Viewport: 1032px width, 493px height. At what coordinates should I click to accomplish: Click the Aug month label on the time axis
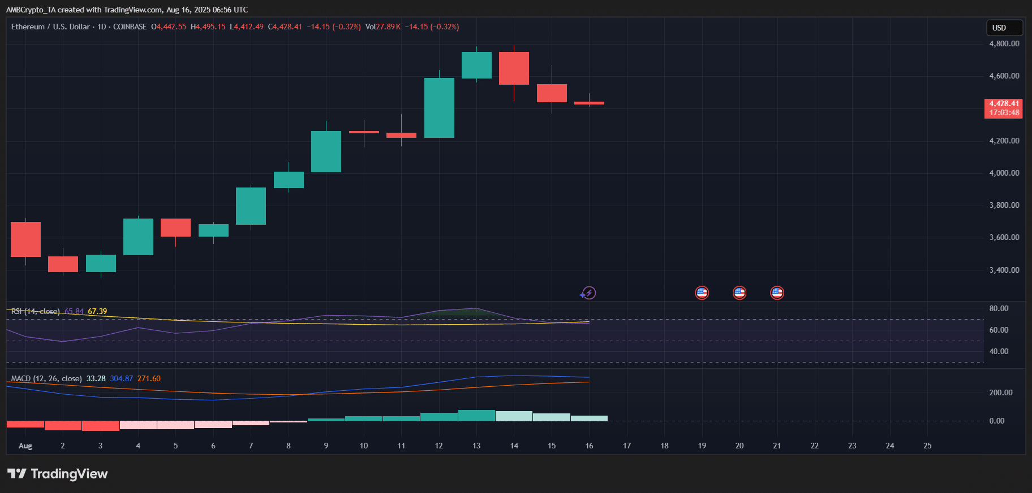(25, 446)
